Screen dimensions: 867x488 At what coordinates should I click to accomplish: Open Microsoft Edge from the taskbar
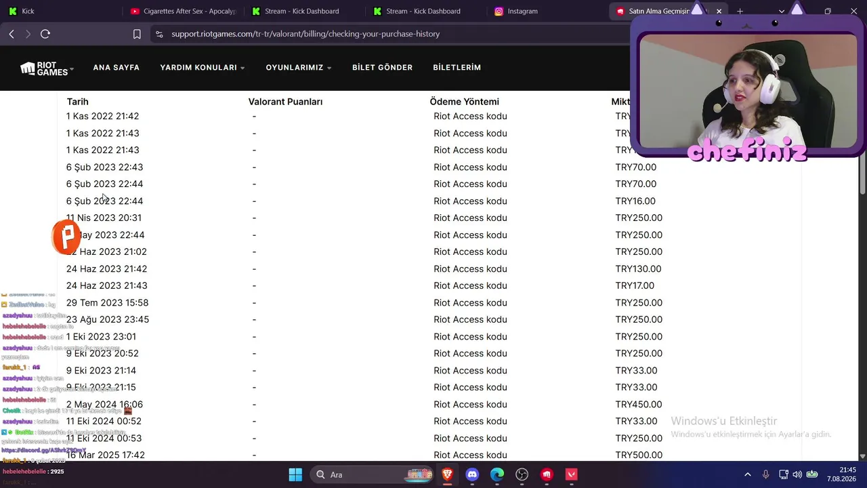[x=497, y=474]
